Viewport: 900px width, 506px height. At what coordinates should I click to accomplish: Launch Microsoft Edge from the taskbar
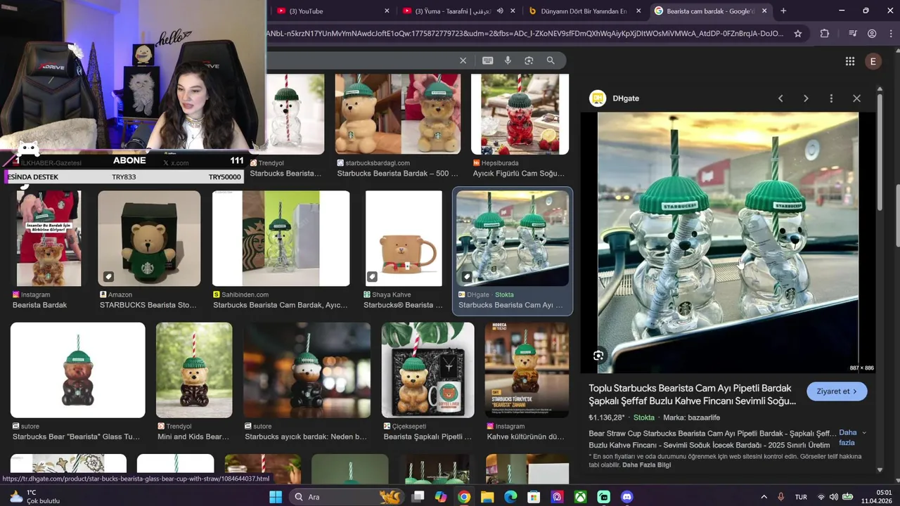[510, 497]
